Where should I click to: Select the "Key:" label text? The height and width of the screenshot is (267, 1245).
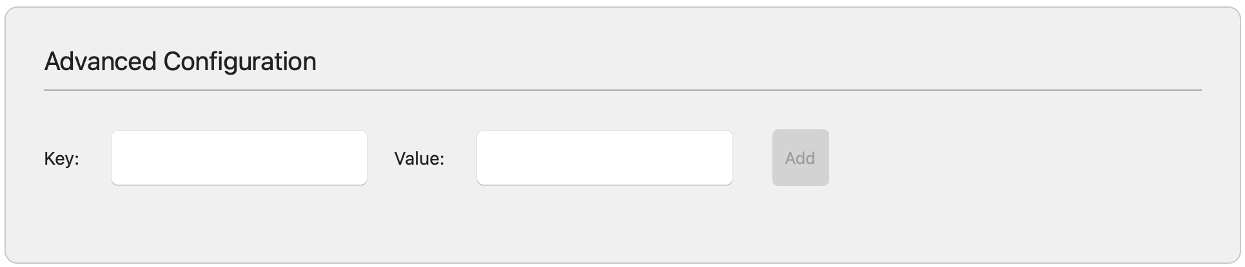(61, 158)
